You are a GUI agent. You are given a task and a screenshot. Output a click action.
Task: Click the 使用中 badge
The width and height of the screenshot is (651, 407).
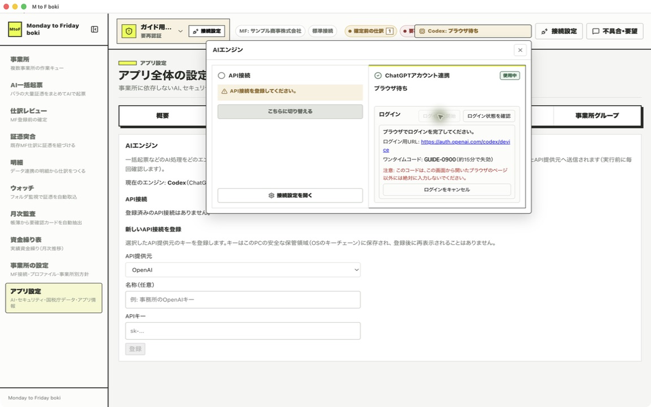[510, 76]
